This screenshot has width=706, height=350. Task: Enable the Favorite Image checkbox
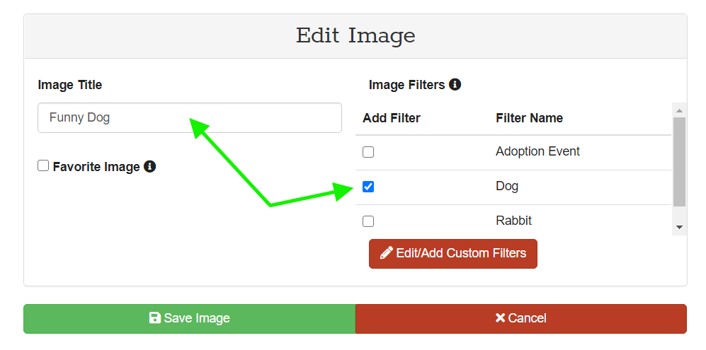[43, 166]
